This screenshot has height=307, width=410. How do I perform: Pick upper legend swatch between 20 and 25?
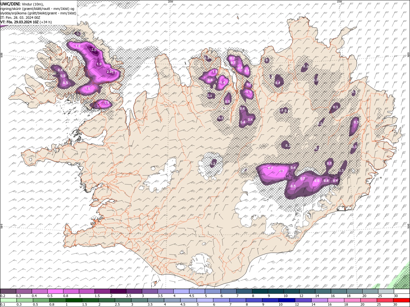[x=370, y=291]
